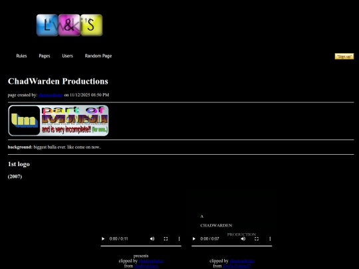Open 'clipped by' user link under 0:07 video
Screen dimensions: 359x269
point(242,261)
